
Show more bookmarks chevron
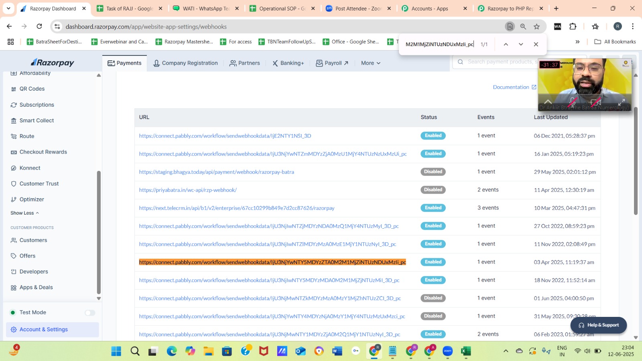(x=577, y=42)
